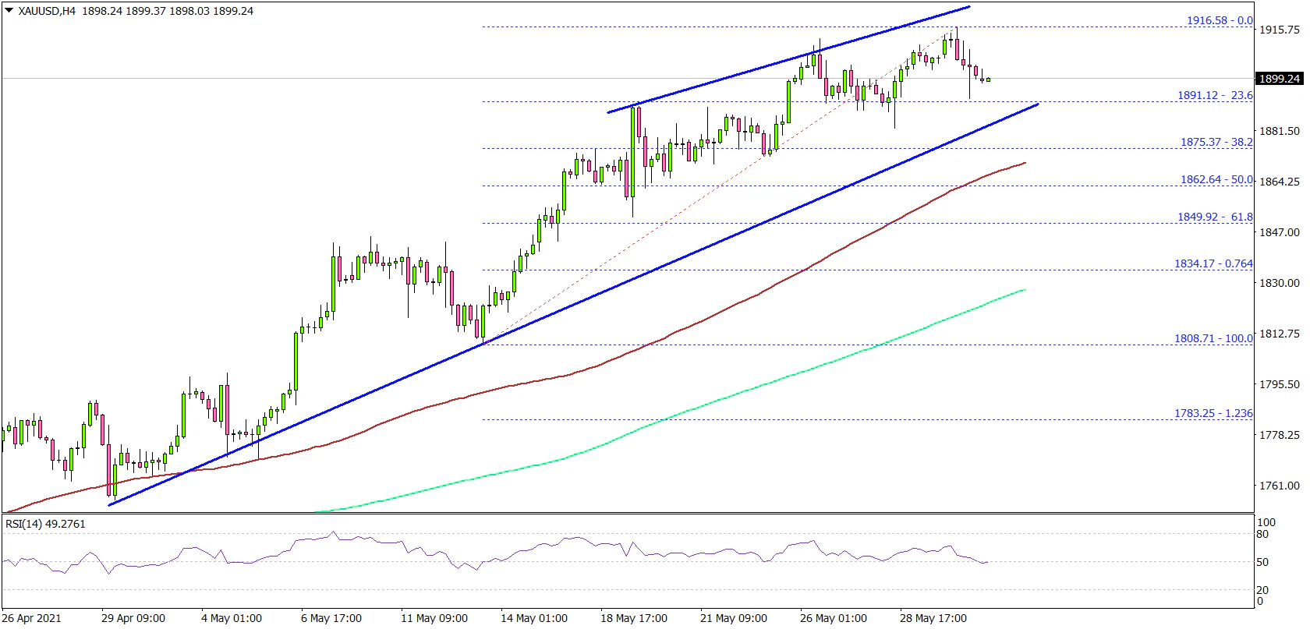
Task: Click the 1891.12 - 23.6 Fibonacci label
Action: tap(1214, 95)
